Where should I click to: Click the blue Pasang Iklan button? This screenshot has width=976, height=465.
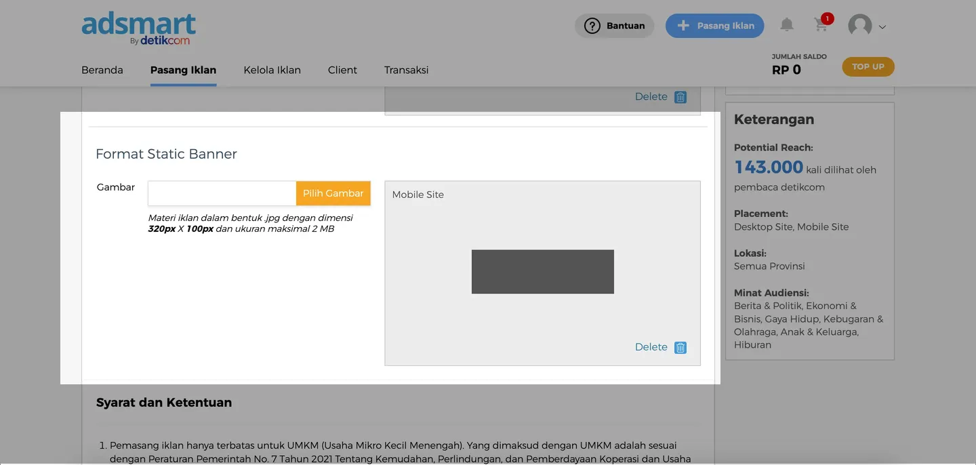pyautogui.click(x=714, y=26)
